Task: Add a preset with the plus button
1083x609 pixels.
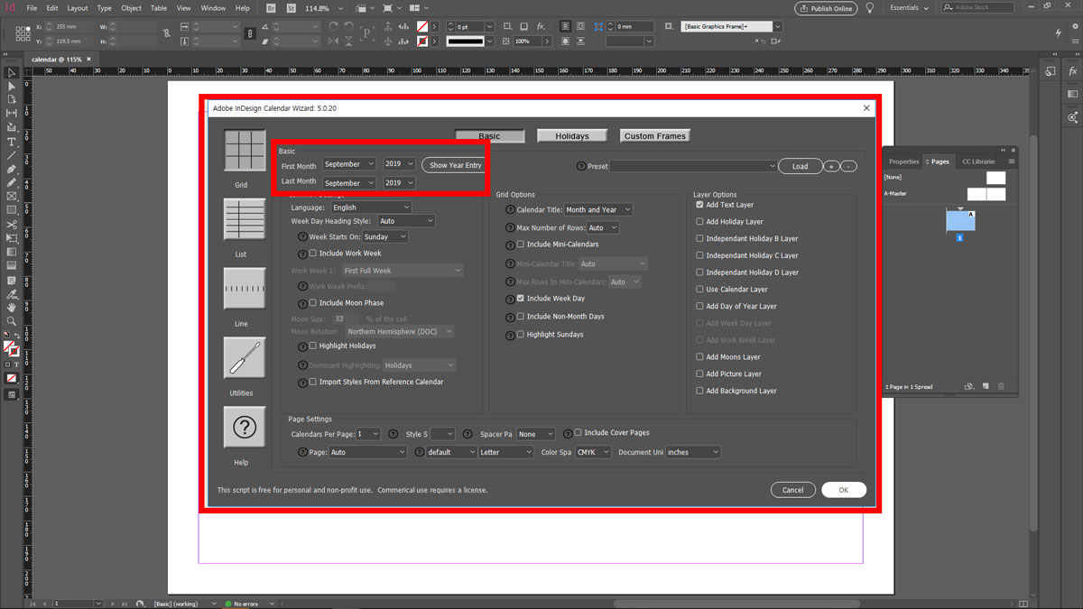Action: pyautogui.click(x=831, y=167)
